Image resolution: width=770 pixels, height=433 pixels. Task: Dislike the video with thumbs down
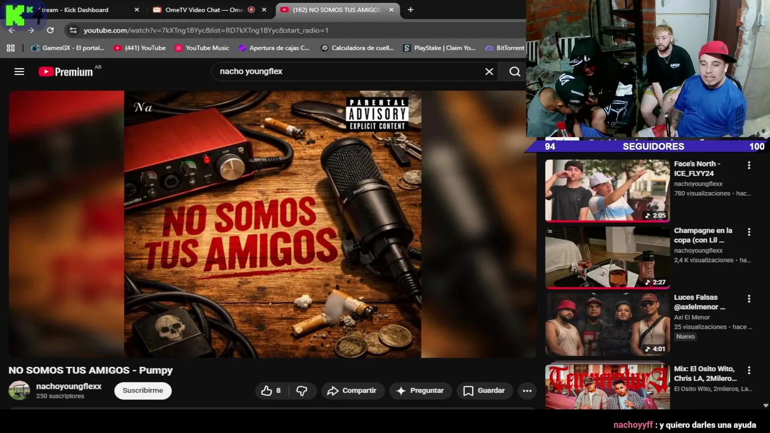coord(302,391)
